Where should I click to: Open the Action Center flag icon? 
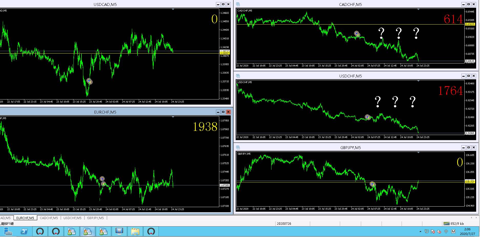tap(433, 231)
